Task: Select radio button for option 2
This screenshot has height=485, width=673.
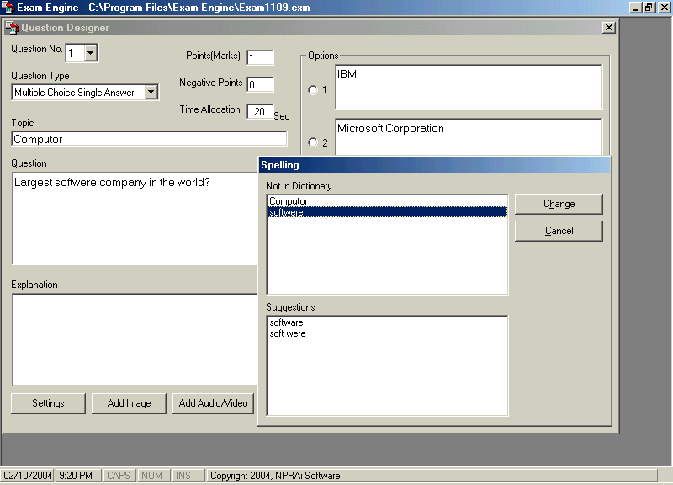Action: click(313, 142)
